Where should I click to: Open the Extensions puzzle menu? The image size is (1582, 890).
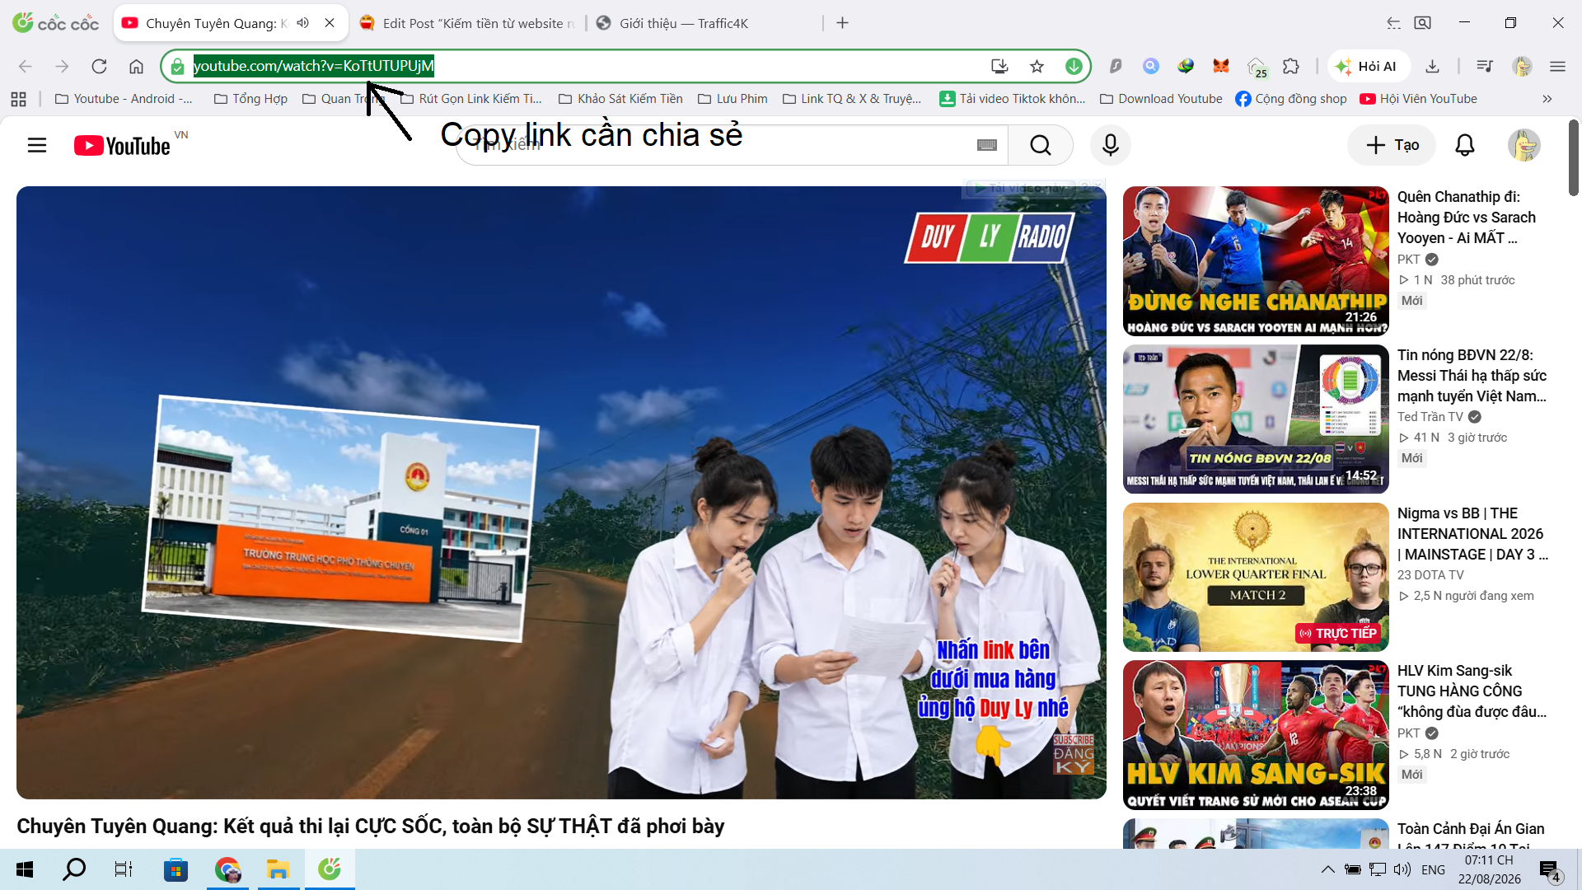point(1291,66)
